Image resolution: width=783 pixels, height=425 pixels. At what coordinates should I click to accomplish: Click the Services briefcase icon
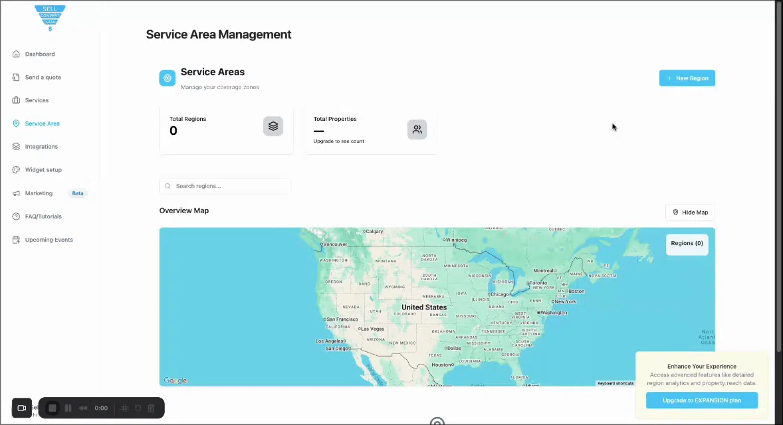16,100
